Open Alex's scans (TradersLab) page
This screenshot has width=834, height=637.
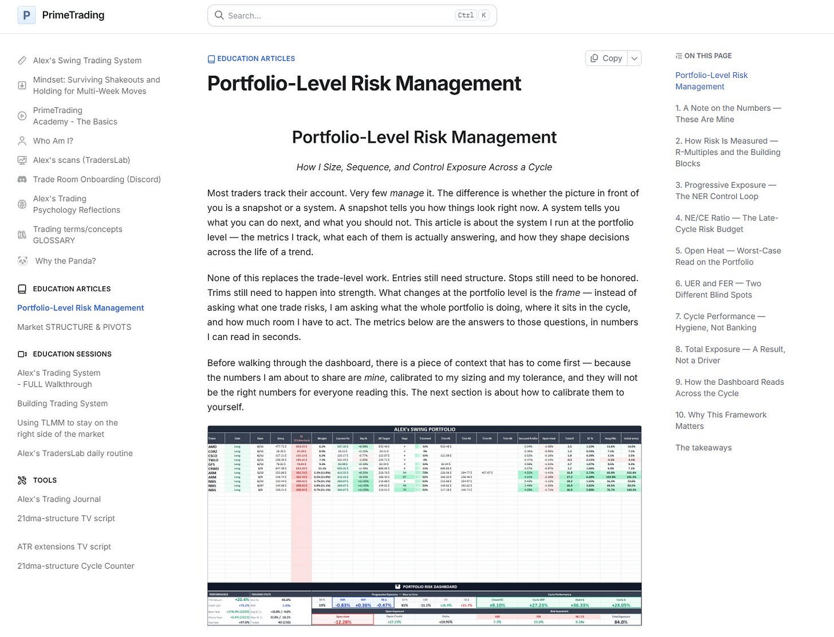[x=81, y=160]
